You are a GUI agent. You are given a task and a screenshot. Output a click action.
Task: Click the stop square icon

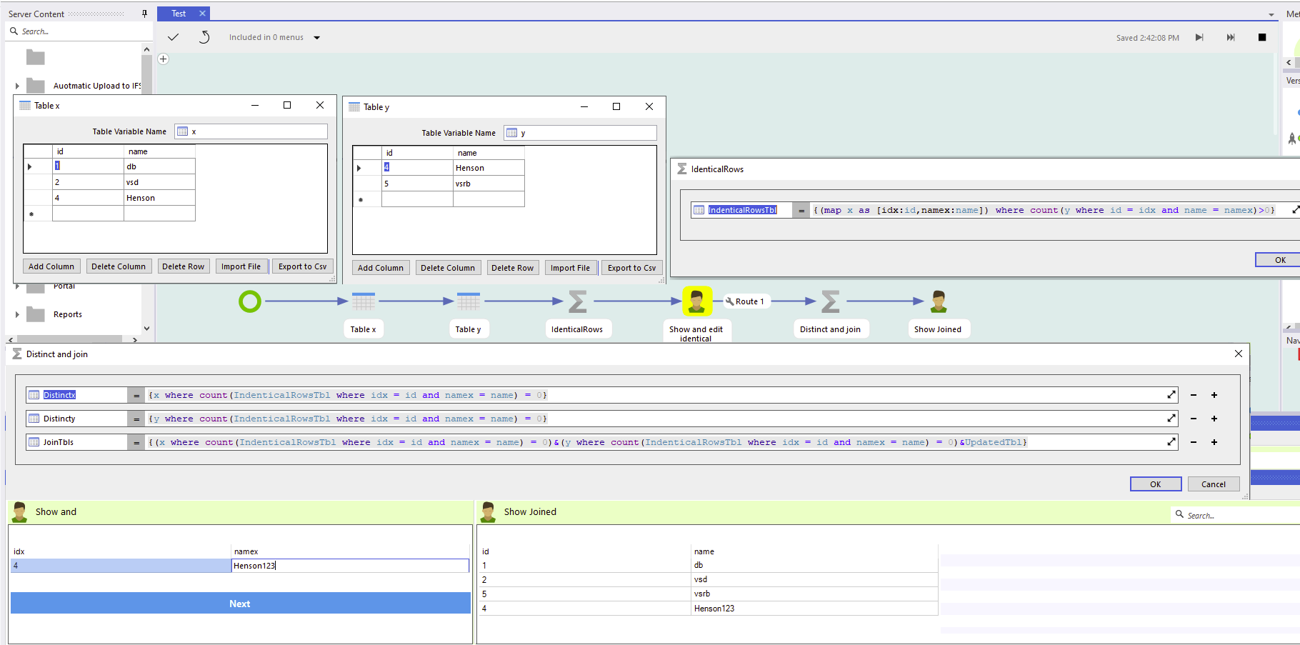(x=1262, y=37)
